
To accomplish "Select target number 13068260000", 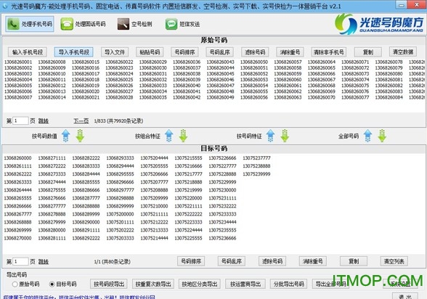I will [17, 158].
